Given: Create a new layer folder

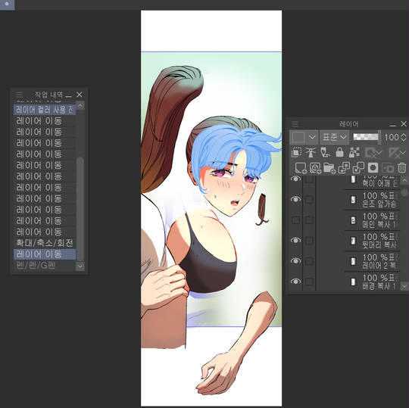Looking at the screenshot, I should click(x=329, y=167).
